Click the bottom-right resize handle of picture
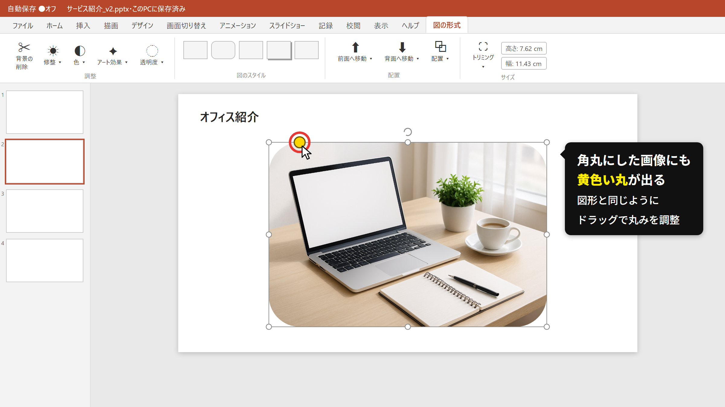Screen dimensions: 725x407 pyautogui.click(x=547, y=327)
